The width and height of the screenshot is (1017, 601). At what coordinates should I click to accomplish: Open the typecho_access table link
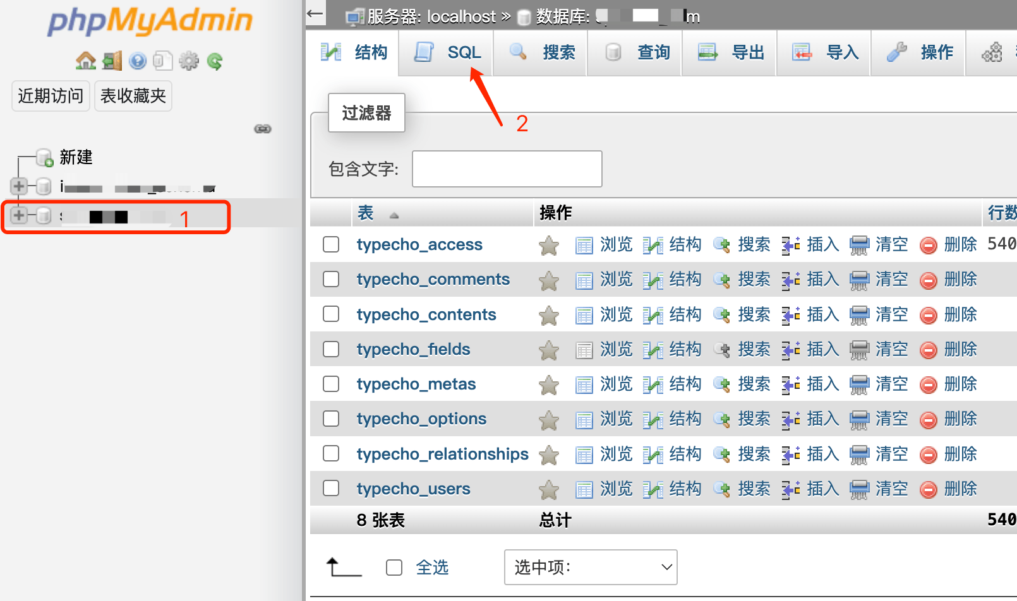coord(419,244)
